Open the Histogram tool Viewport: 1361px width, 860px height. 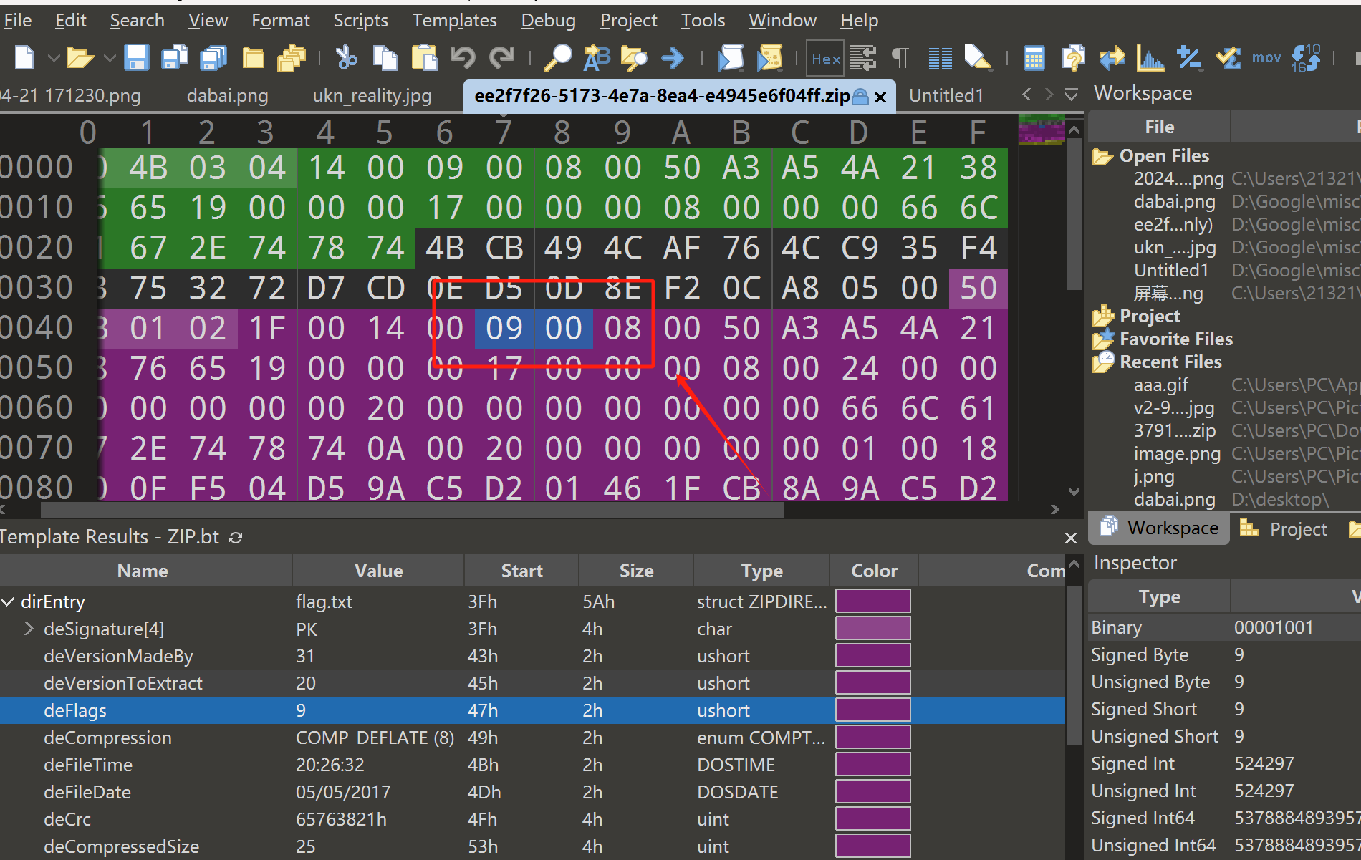1150,58
